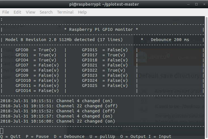Open the Terminal menu
208x139 pixels.
tap(65, 12)
